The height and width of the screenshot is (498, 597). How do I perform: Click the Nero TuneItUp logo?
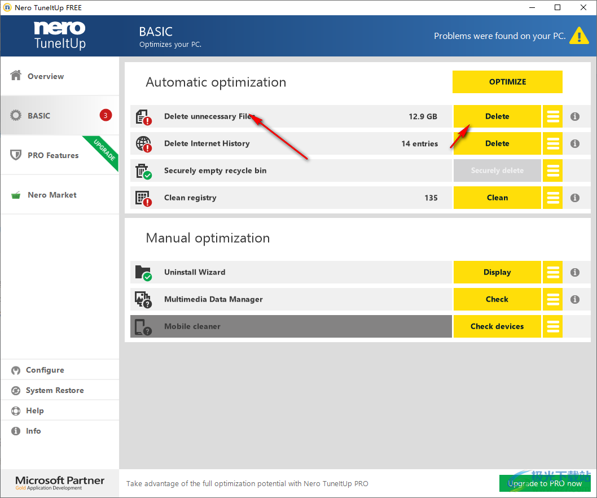click(60, 36)
